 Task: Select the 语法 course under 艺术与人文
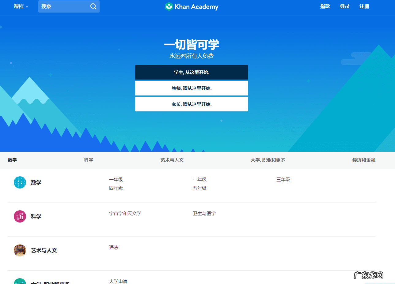pyautogui.click(x=114, y=248)
